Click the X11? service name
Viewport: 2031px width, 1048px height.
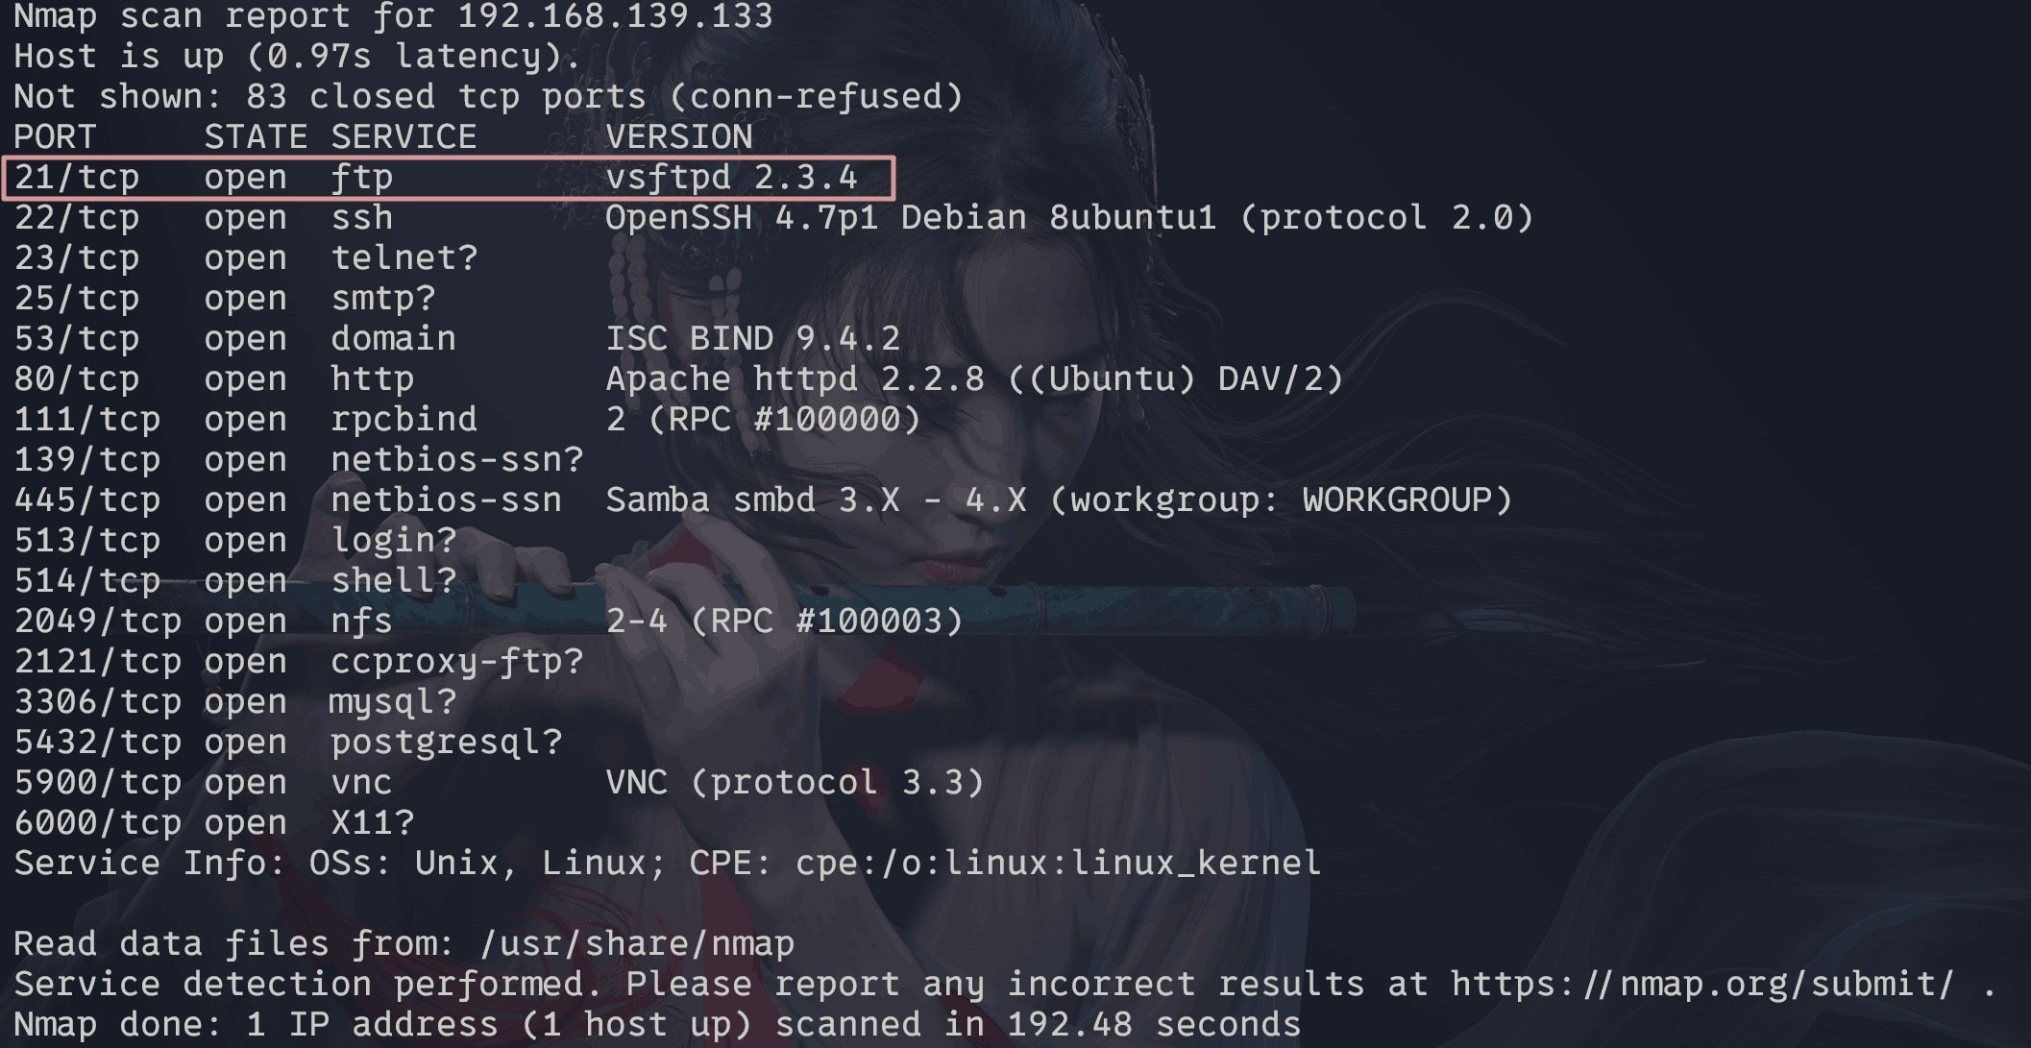[372, 823]
